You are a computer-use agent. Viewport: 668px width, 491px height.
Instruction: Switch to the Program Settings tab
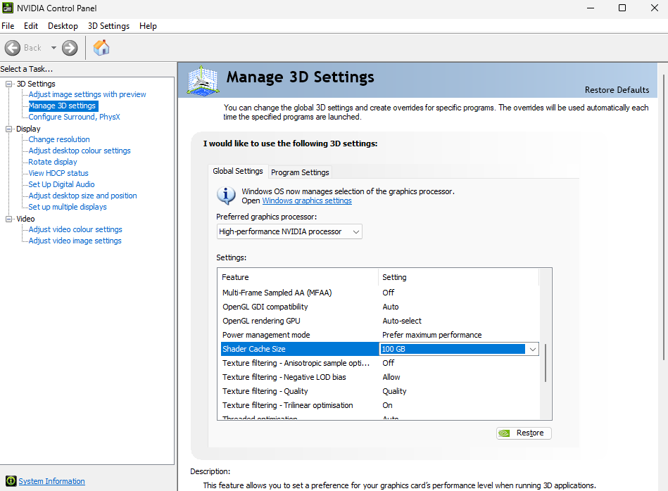tap(300, 172)
